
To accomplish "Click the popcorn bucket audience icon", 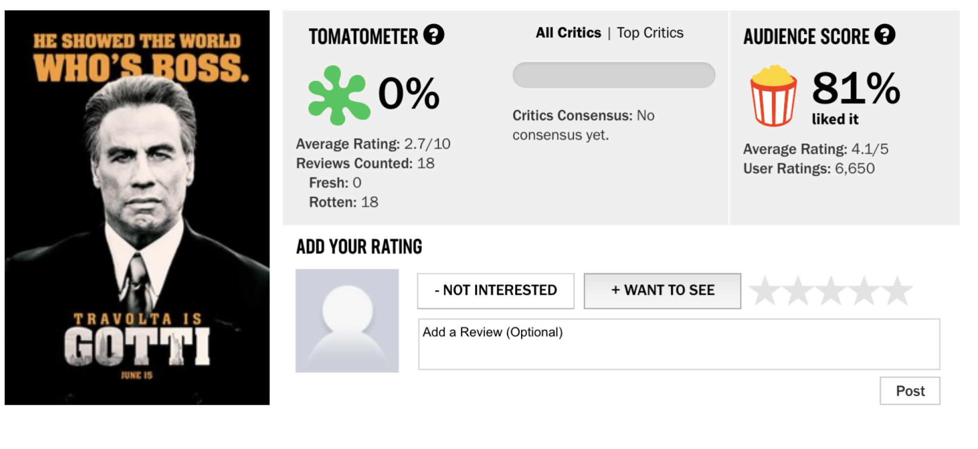I will point(773,95).
